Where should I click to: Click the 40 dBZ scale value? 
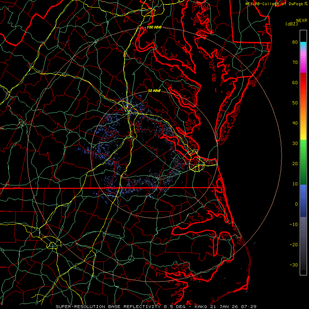point(295,123)
